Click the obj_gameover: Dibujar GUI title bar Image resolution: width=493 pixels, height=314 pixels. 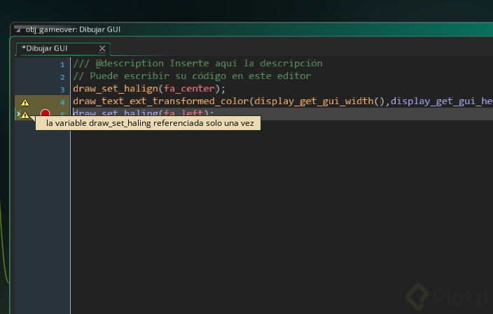[251, 29]
